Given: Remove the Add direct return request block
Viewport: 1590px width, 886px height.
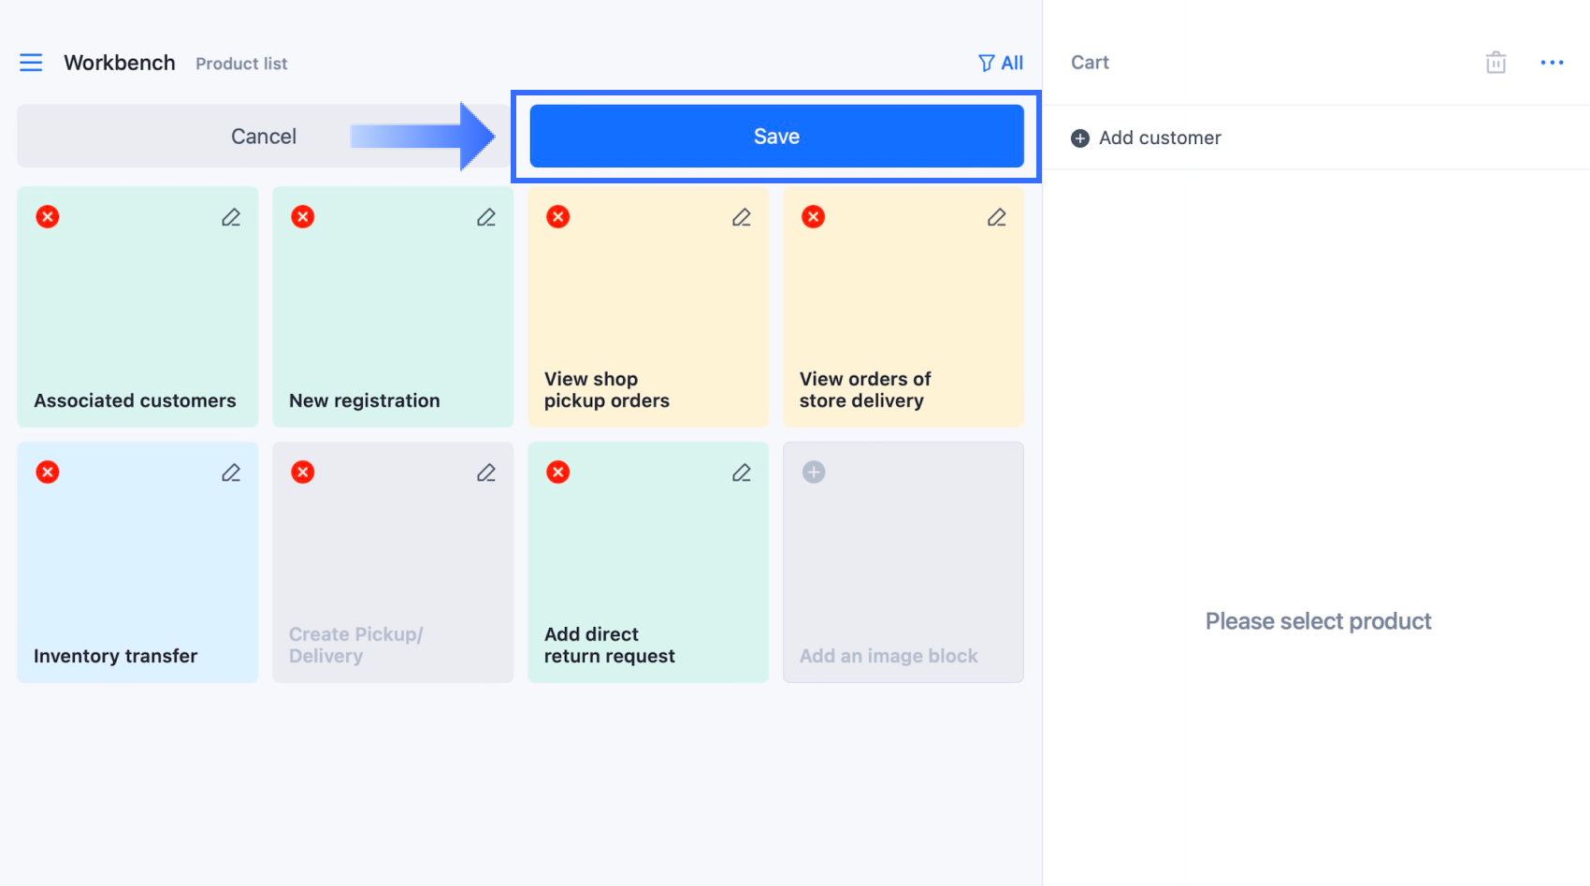Looking at the screenshot, I should [x=558, y=472].
